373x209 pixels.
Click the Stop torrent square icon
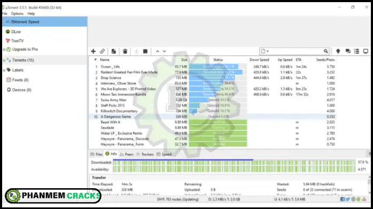coord(145,51)
